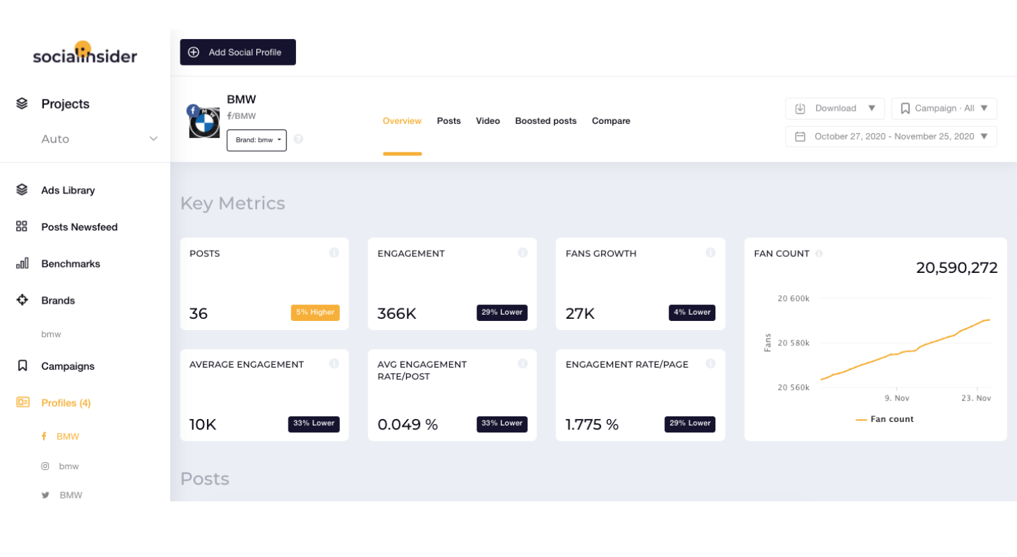Switch to the Posts tab
Viewport: 1017px width, 557px height.
pos(449,121)
